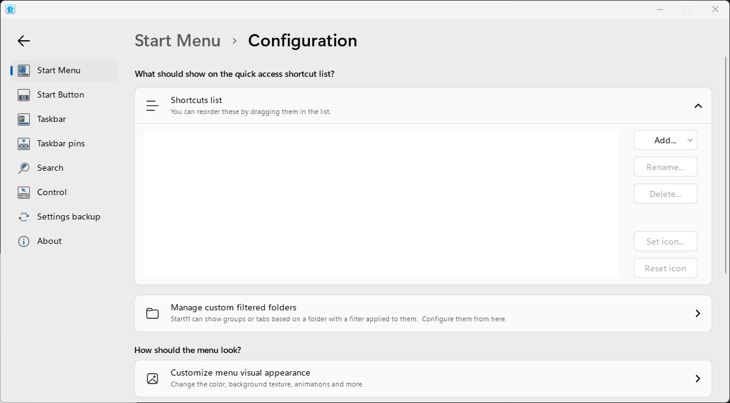Click the vertical scrollbar on right
The image size is (730, 403).
pos(726,165)
